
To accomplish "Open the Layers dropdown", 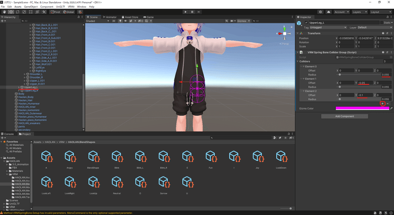I will [360, 12].
